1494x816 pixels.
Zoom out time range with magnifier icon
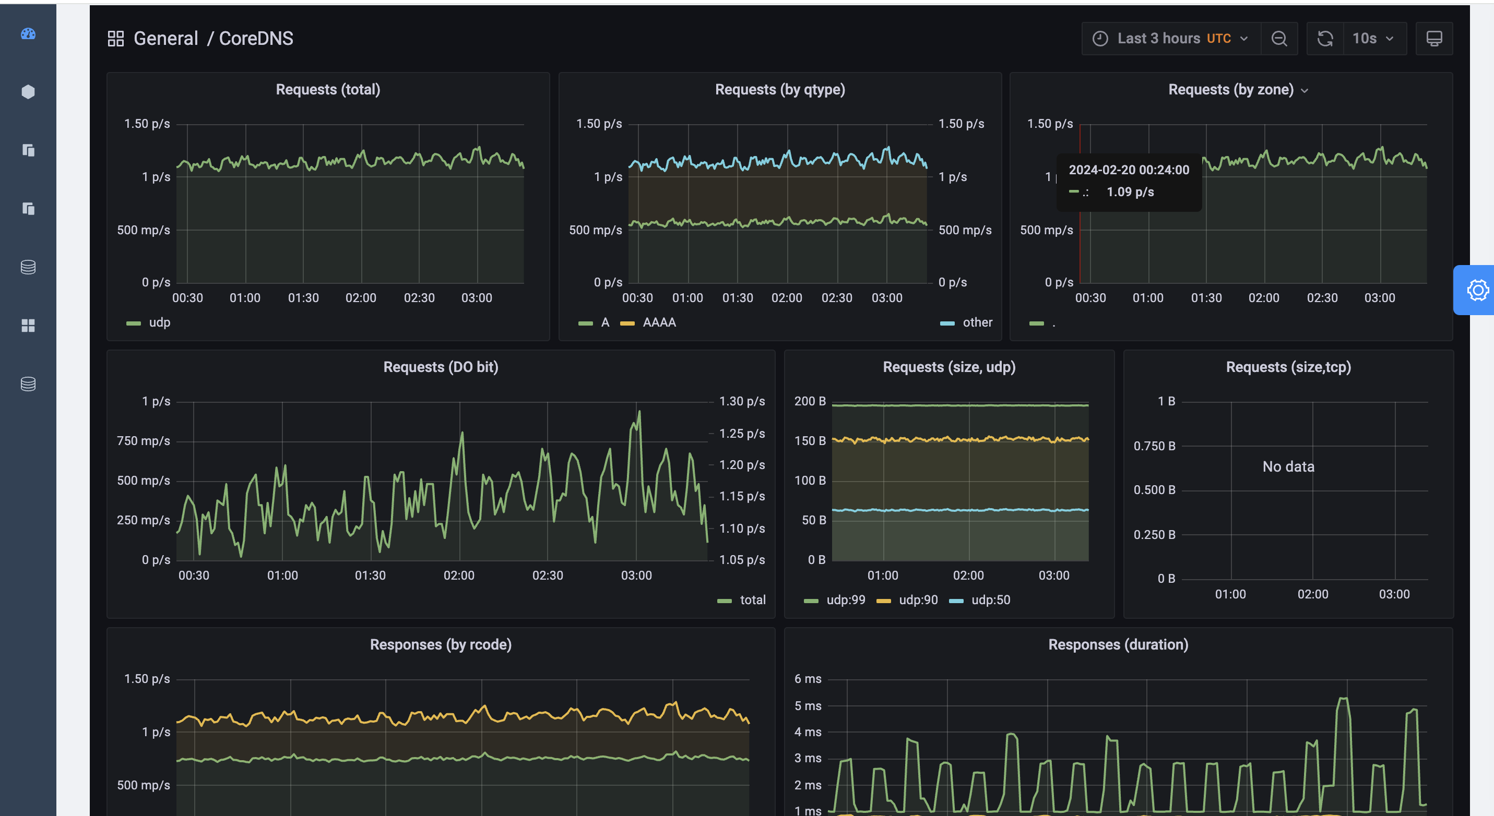(x=1279, y=39)
